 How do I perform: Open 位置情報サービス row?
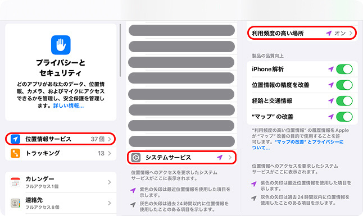point(61,139)
